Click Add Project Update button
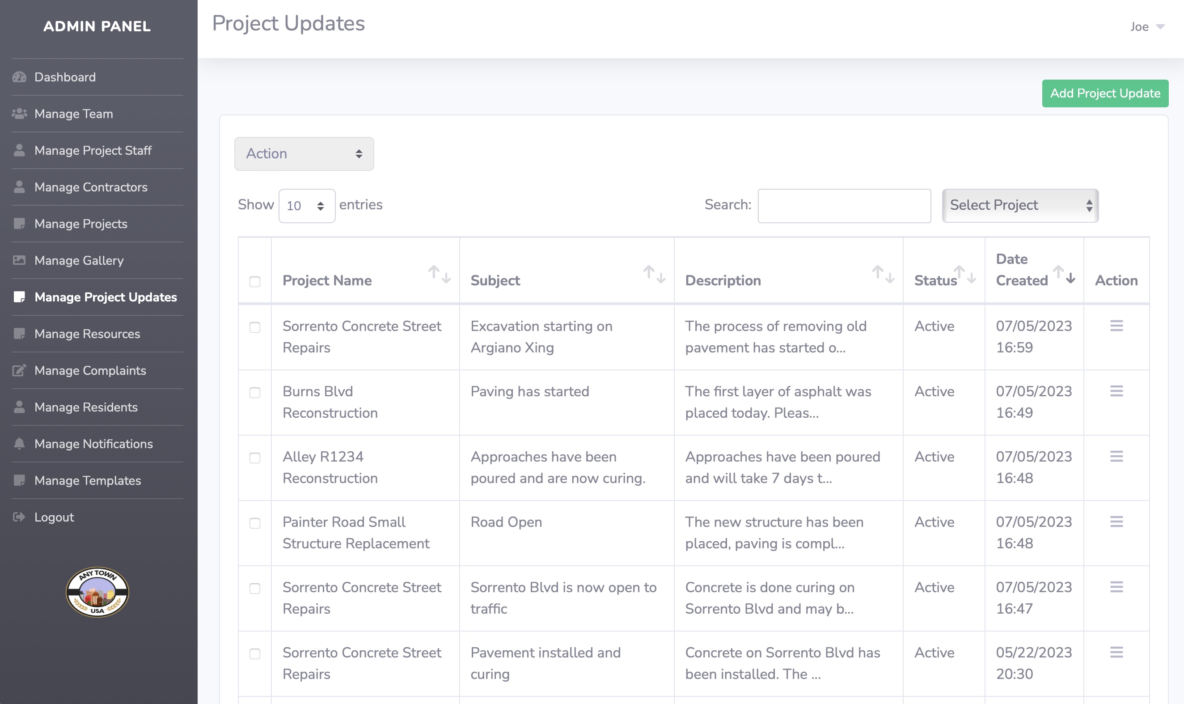Viewport: 1184px width, 704px height. point(1105,93)
